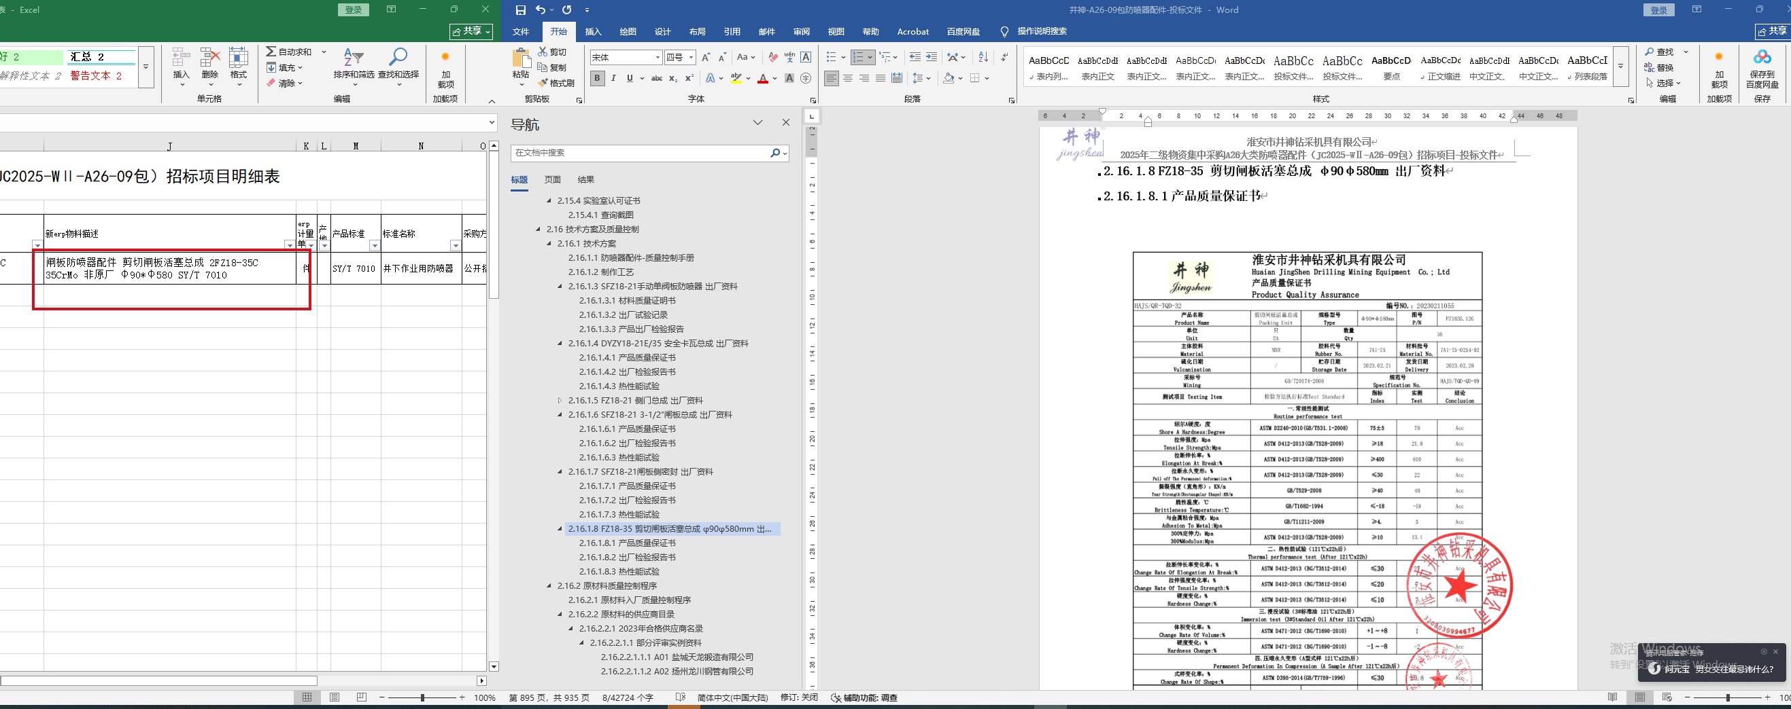
Task: Open the filter dropdown on 新erp物料描述 column
Action: 290,245
